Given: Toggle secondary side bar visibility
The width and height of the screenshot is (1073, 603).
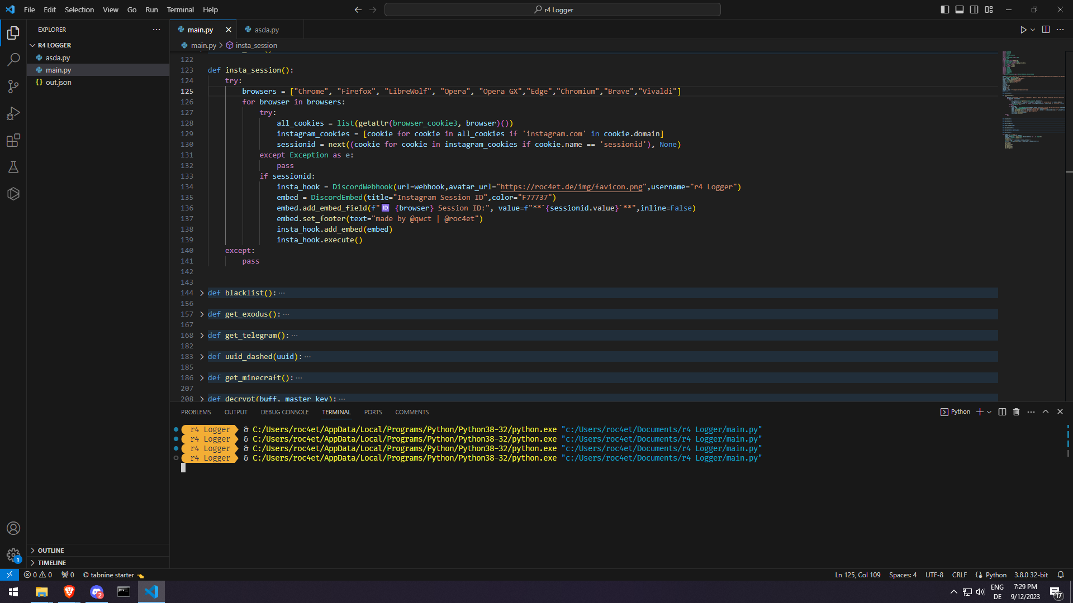Looking at the screenshot, I should (974, 9).
